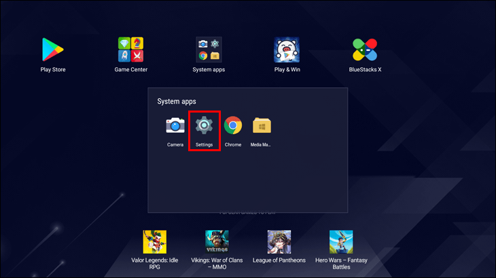496x278 pixels.
Task: Open League of Pantheons game
Action: pyautogui.click(x=279, y=241)
